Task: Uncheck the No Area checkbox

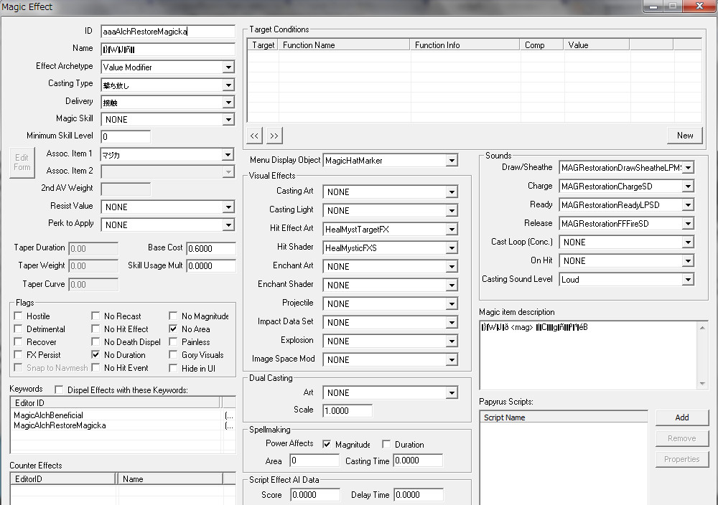Action: 173,329
